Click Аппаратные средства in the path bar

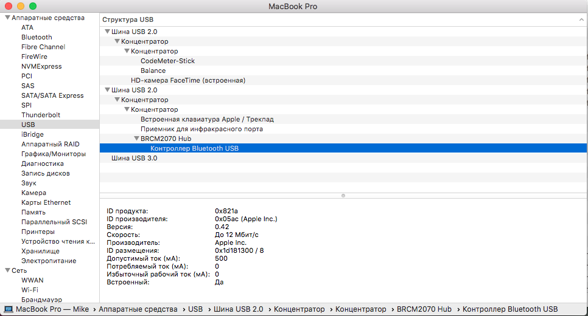pos(138,309)
